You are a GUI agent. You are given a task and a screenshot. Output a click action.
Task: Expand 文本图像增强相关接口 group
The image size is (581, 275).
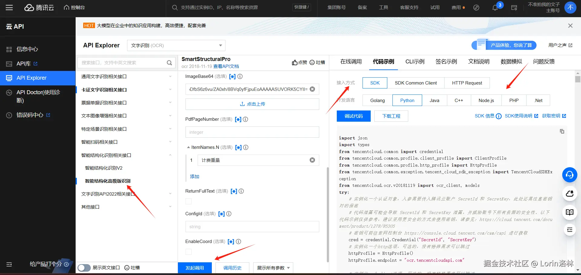(126, 116)
